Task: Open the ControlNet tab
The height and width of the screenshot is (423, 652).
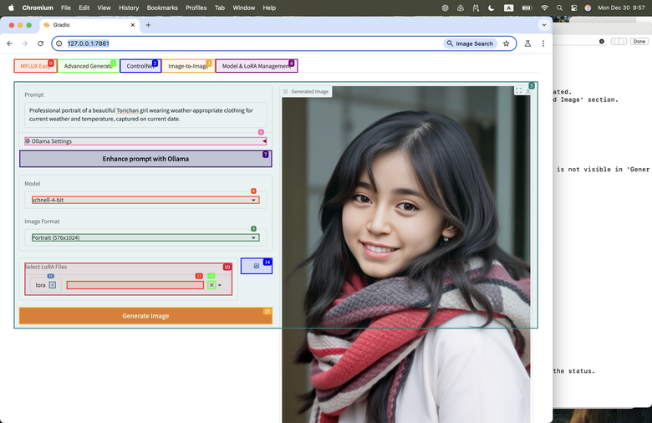Action: 140,66
